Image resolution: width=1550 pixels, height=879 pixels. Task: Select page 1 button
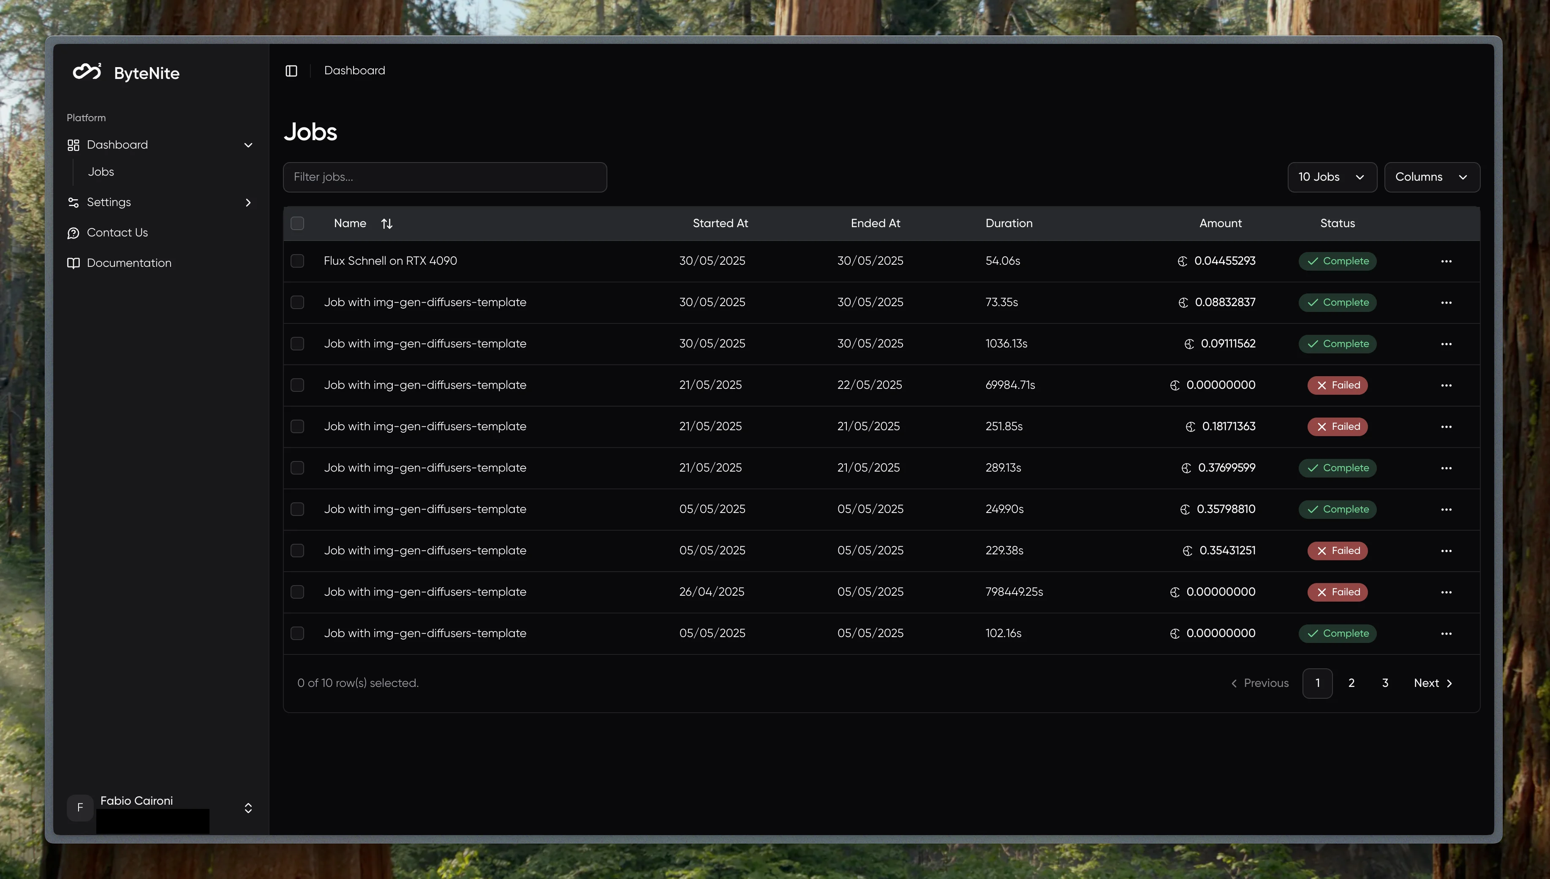(x=1318, y=684)
